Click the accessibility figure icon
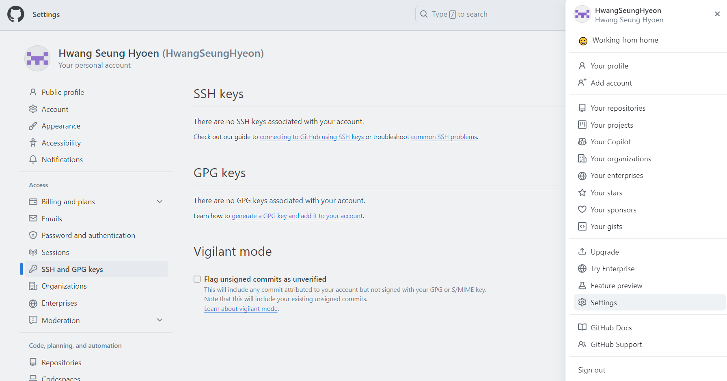Viewport: 727px width, 381px height. coord(33,143)
